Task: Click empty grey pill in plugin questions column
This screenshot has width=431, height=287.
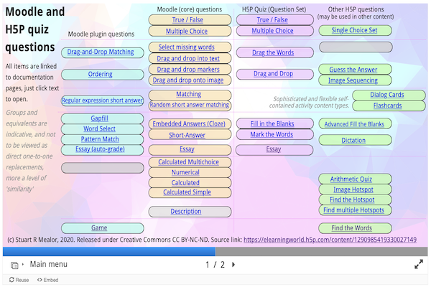Action: [x=103, y=168]
